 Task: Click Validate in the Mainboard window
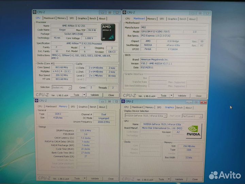pyautogui.click(x=182, y=96)
